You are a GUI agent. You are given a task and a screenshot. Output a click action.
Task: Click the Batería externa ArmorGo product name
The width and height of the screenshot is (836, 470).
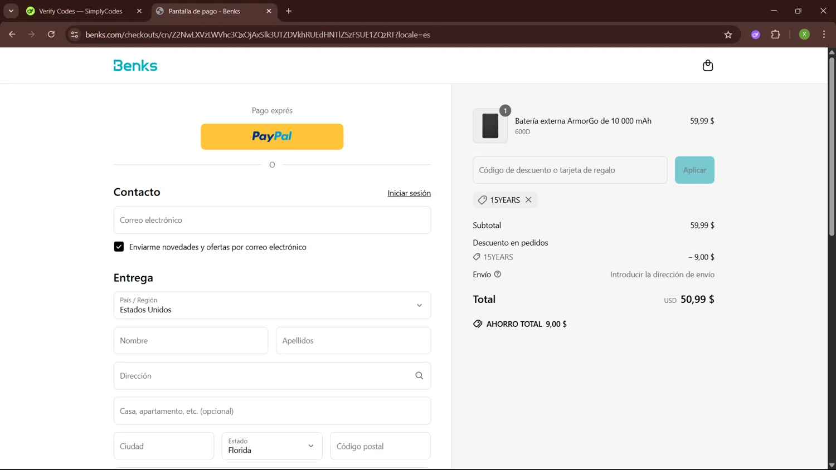[583, 121]
